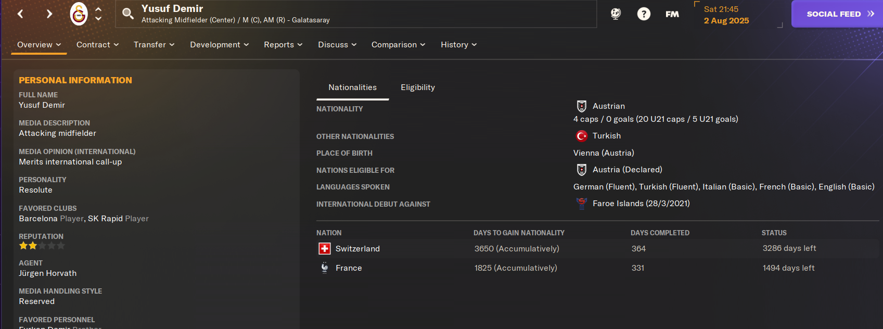Open the Contract dropdown menu
This screenshot has height=329, width=883.
point(98,45)
